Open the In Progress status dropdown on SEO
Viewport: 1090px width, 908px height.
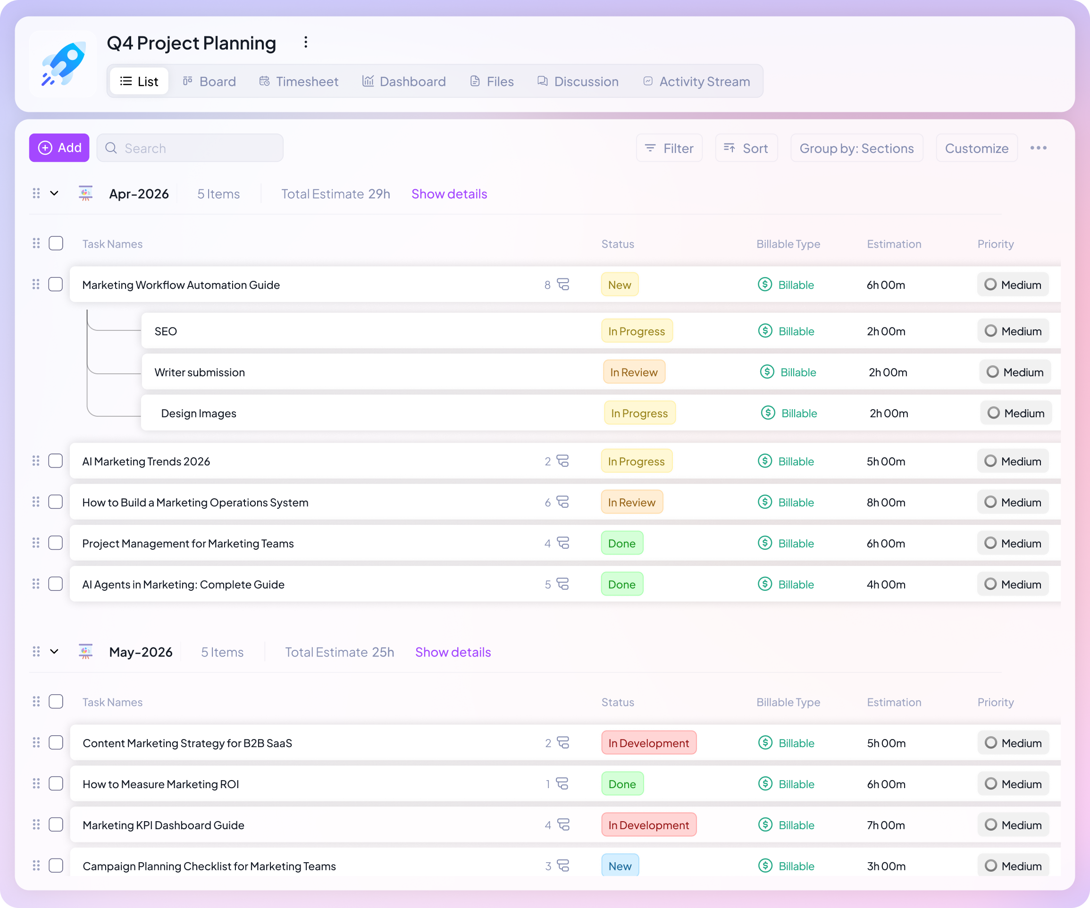click(x=637, y=331)
